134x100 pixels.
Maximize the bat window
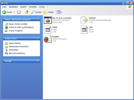pyautogui.click(x=127, y=3)
